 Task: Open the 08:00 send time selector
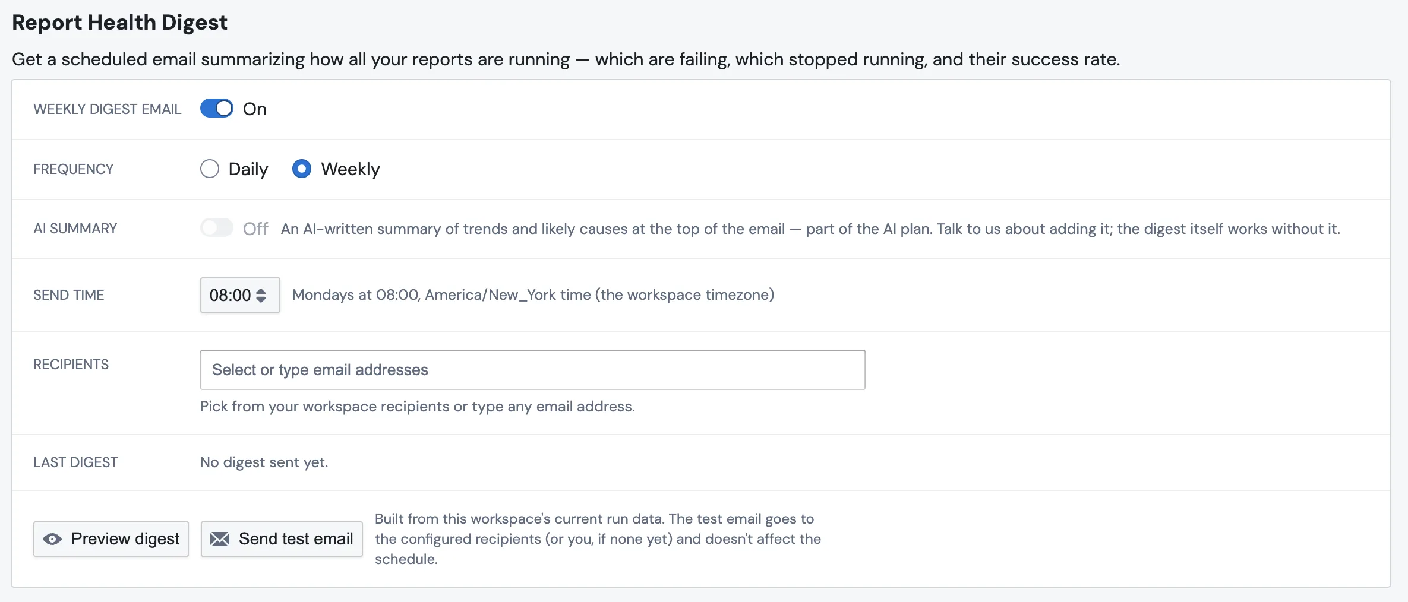240,295
